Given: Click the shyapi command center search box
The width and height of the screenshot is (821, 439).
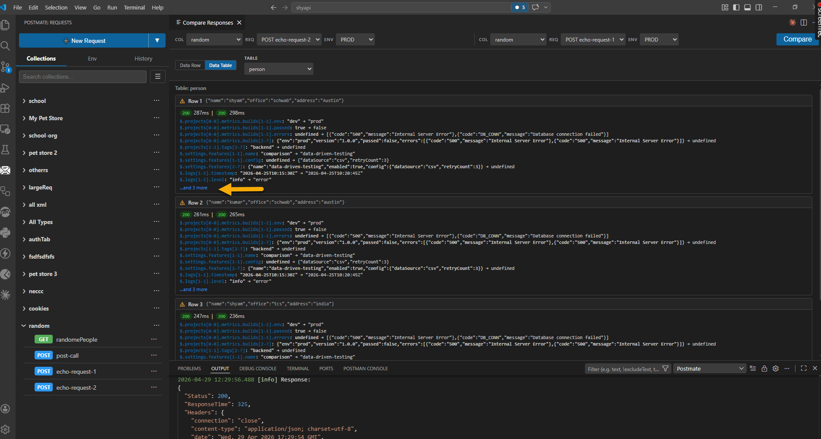Looking at the screenshot, I should coord(401,7).
